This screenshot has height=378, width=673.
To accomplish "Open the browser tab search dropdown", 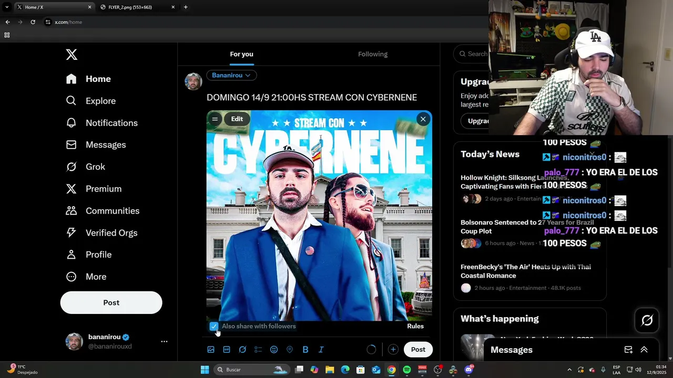I will (6, 7).
